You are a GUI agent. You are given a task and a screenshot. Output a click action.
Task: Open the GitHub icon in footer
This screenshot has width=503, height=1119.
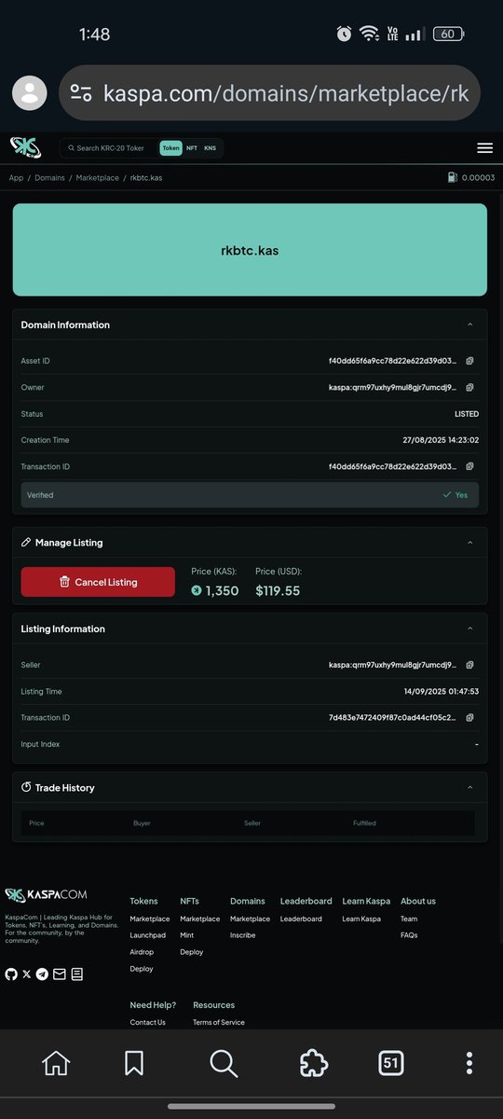point(11,974)
